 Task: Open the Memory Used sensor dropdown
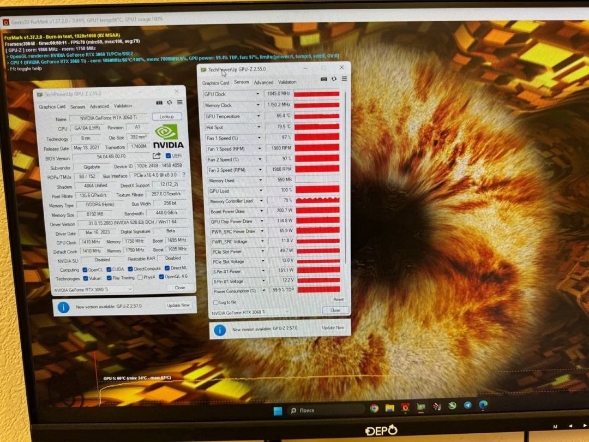point(260,180)
